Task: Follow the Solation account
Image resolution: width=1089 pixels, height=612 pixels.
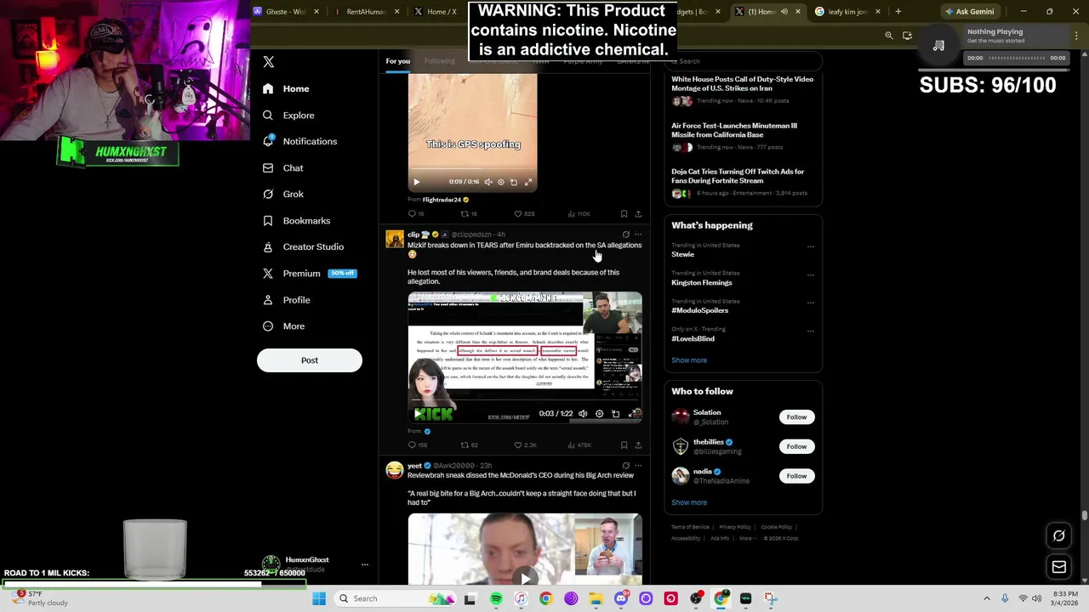Action: point(796,417)
